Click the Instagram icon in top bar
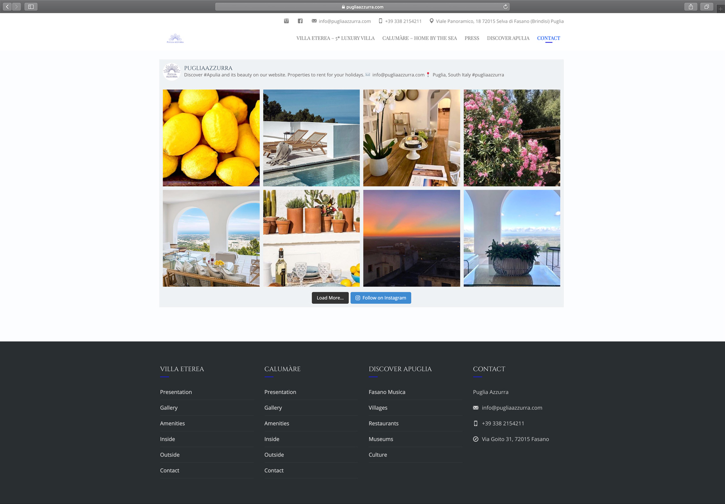Screen dimensions: 725x504 pyautogui.click(x=286, y=21)
